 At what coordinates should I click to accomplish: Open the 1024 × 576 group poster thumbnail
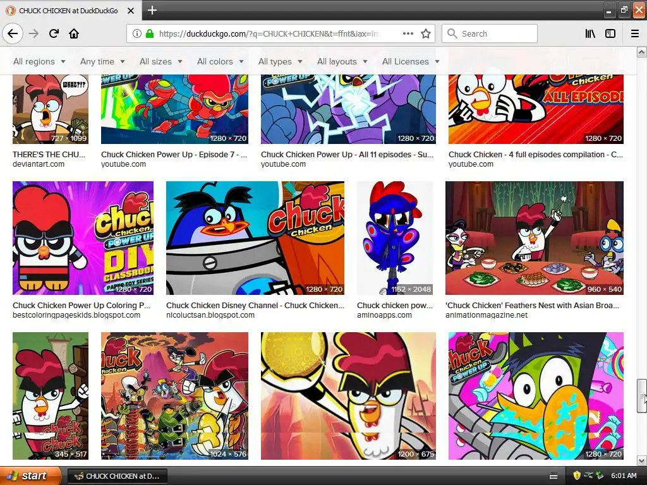[174, 396]
